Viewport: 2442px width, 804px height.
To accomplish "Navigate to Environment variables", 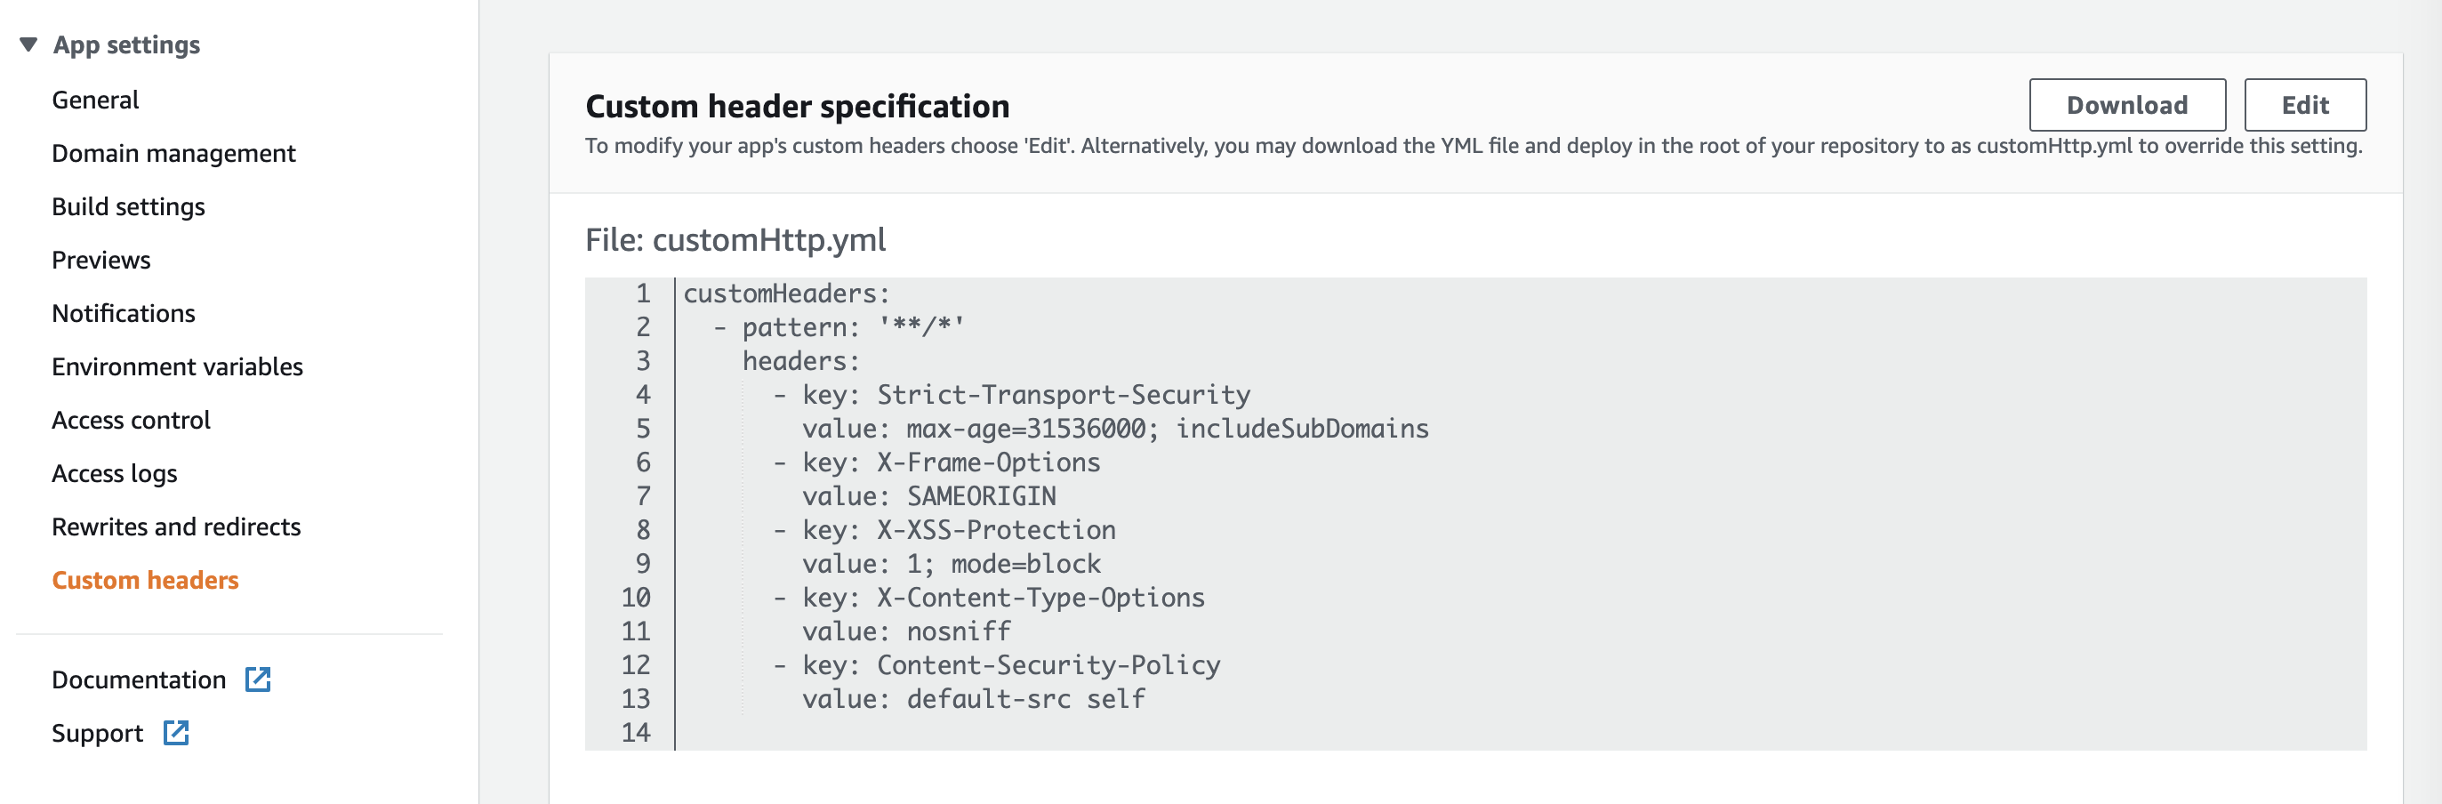I will click(x=177, y=366).
